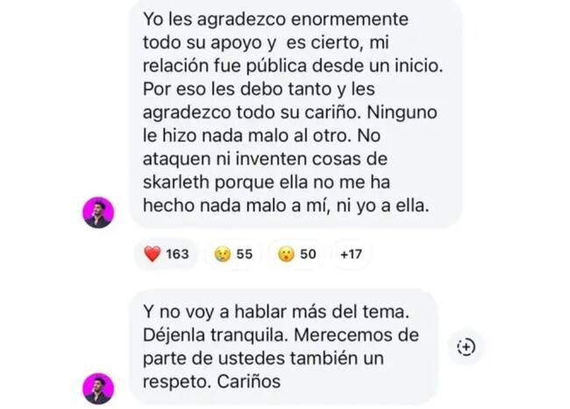Click the line Yo les agradezco enormemente

[x=275, y=19]
